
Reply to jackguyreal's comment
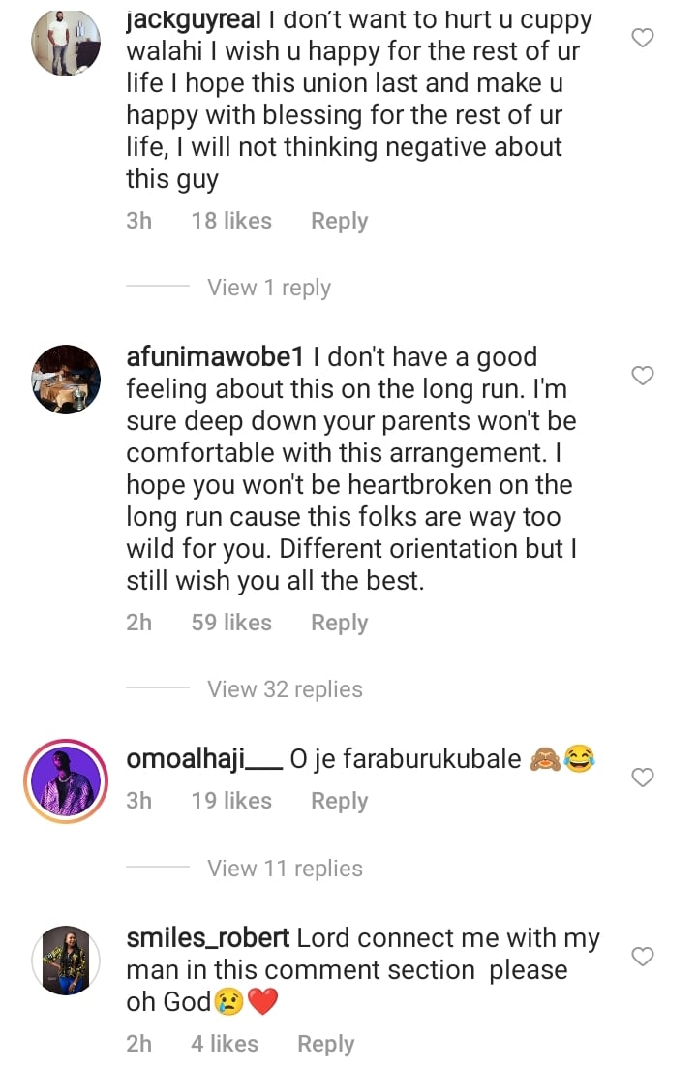coord(339,221)
